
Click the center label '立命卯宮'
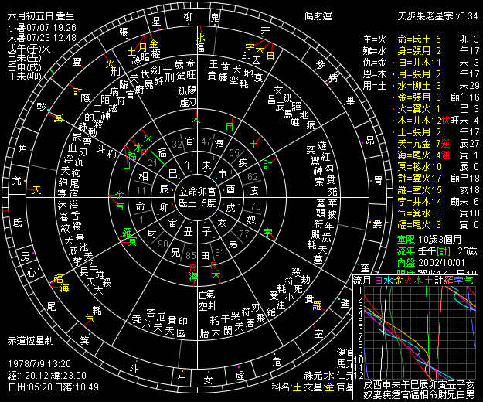click(x=197, y=192)
